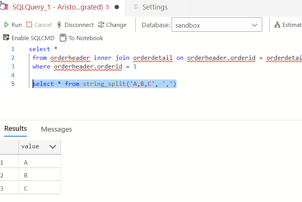Click the SQL file icon on the query tab
302x202 pixels.
point(5,7)
